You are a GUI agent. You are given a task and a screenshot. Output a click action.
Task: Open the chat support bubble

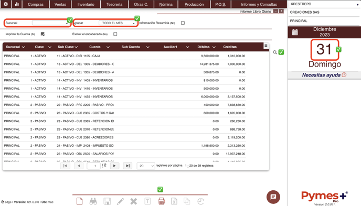coord(273,197)
